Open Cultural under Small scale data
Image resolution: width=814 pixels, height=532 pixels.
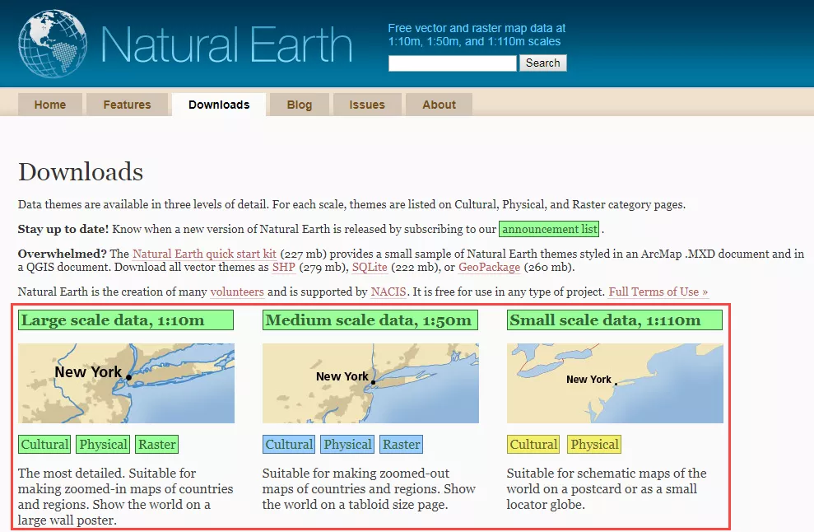pos(533,444)
